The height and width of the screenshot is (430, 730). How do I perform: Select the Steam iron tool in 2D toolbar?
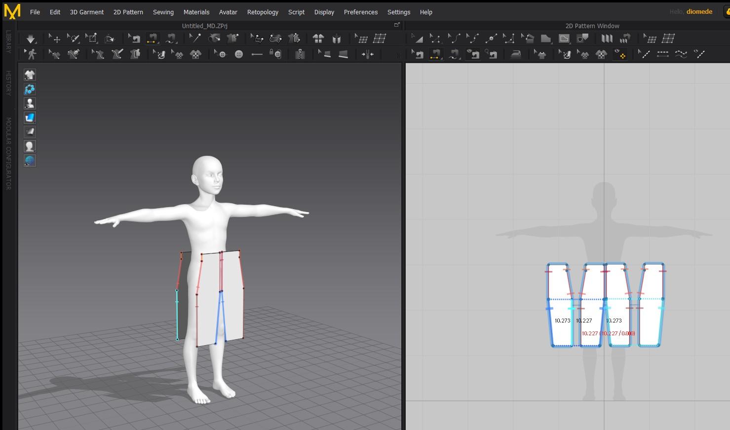point(516,54)
